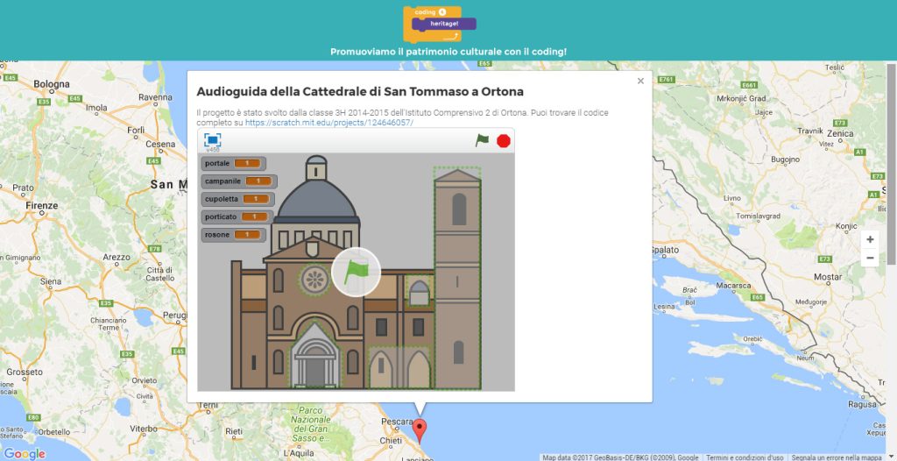Screen dimensions: 897x461
Task: Click the Firenze city label
Action: coord(42,205)
